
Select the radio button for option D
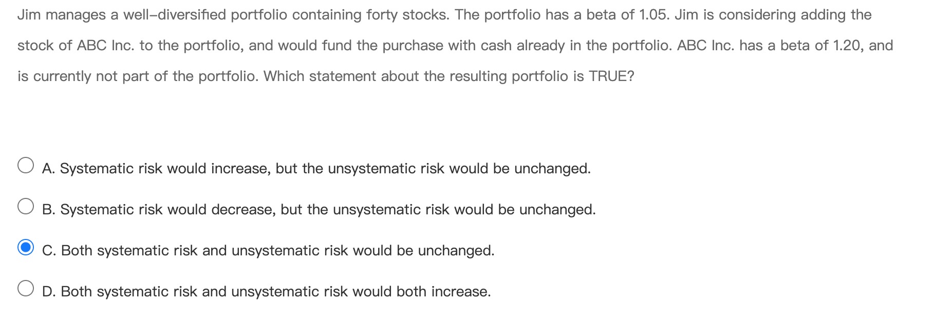coord(26,289)
